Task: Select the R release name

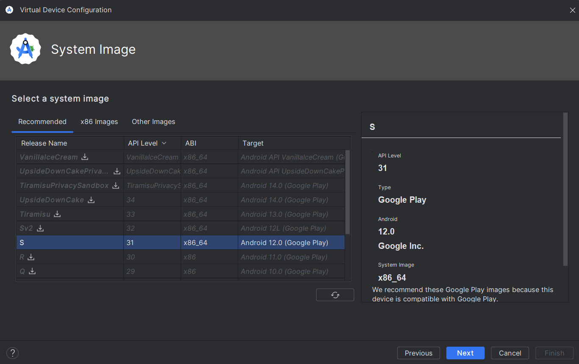Action: [x=22, y=257]
